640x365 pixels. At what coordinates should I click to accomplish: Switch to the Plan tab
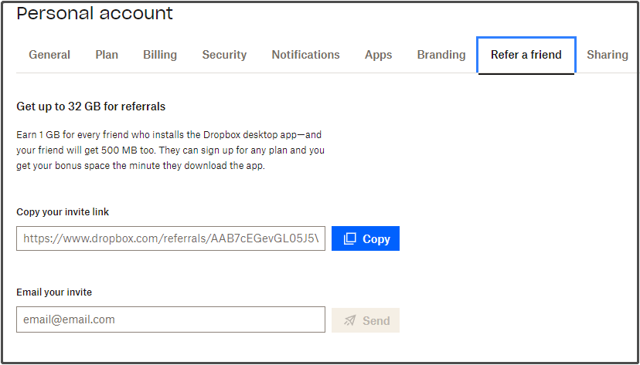pyautogui.click(x=107, y=55)
